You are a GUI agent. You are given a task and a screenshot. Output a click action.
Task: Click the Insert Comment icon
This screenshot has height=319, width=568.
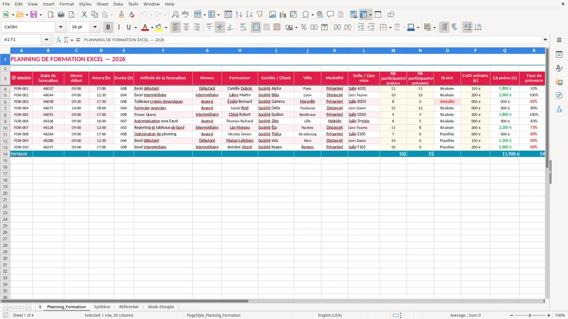(330, 15)
